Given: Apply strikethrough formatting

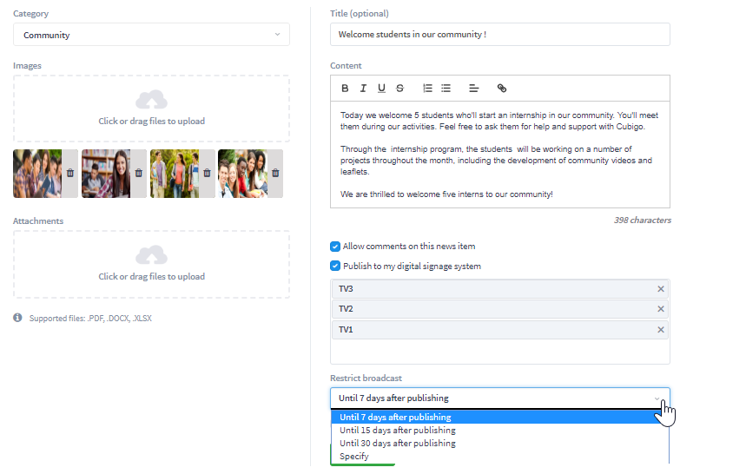Looking at the screenshot, I should coord(399,88).
